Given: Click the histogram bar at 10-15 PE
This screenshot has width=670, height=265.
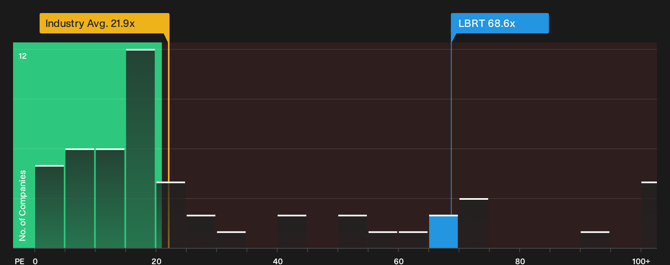Looking at the screenshot, I should pyautogui.click(x=110, y=199).
